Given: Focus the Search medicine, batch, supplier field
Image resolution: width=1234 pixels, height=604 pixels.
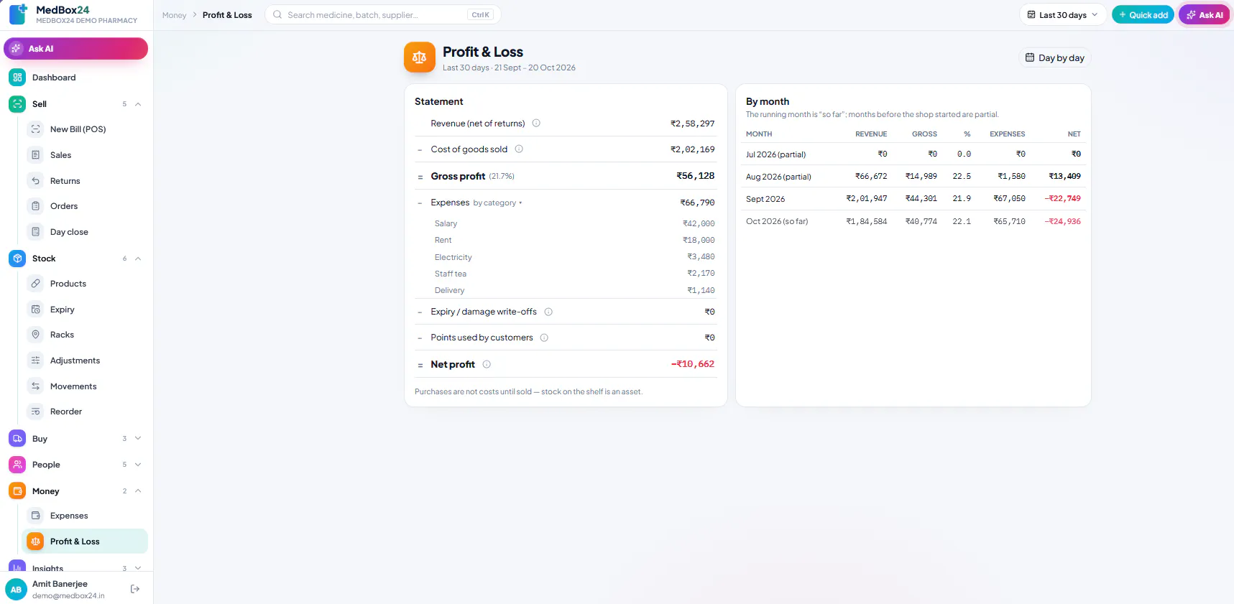Looking at the screenshot, I should [382, 15].
